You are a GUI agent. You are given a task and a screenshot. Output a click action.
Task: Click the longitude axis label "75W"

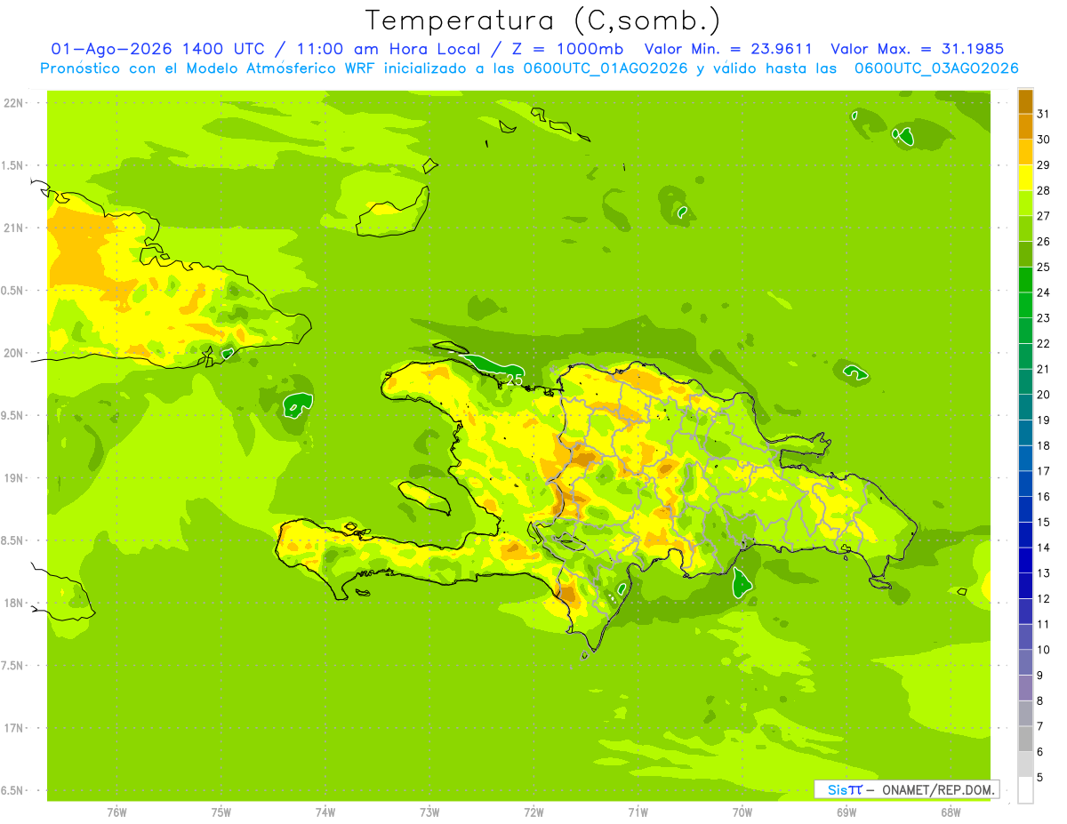221,812
